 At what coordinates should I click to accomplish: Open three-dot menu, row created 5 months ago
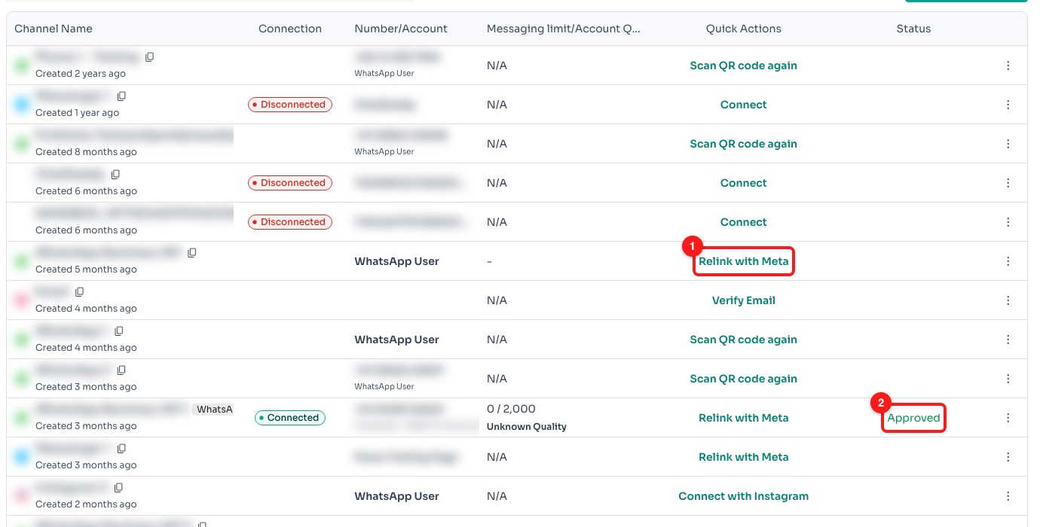pyautogui.click(x=1008, y=261)
